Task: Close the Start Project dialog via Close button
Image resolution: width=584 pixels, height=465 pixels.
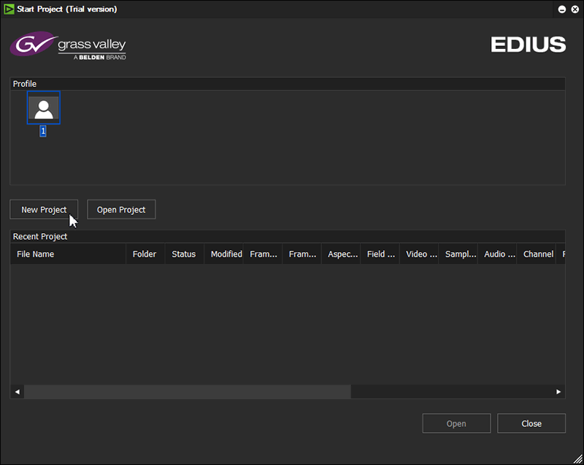Action: click(x=531, y=423)
